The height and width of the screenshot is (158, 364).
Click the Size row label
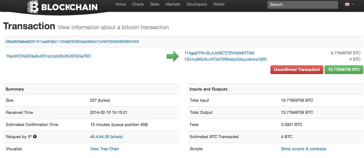click(10, 100)
